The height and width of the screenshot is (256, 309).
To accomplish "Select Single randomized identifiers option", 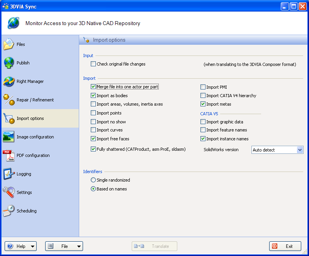I will 93,180.
